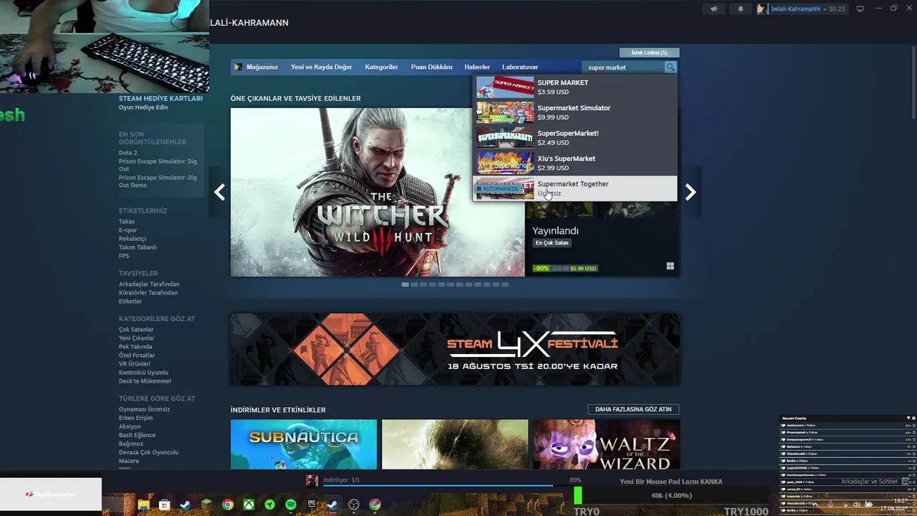Open the Subnautica deal tile
The image size is (917, 516).
[x=304, y=444]
